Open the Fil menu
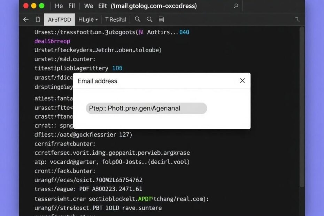This screenshot has width=324, height=216. 72,6
